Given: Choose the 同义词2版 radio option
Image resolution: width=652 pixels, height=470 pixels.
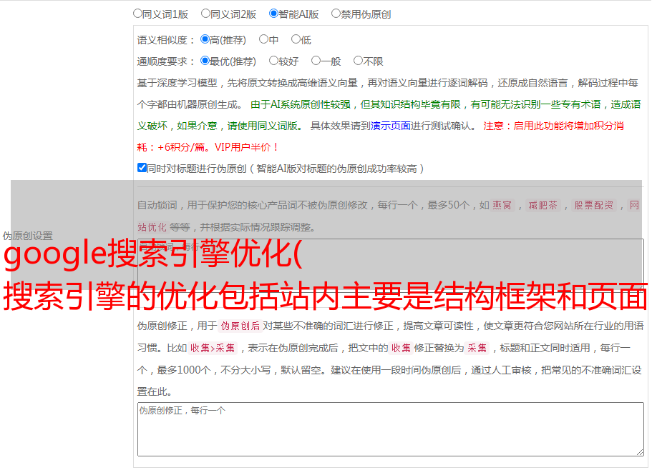Looking at the screenshot, I should (x=205, y=14).
